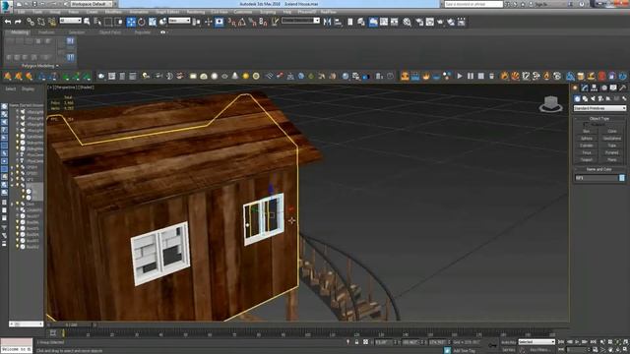Image resolution: width=630 pixels, height=354 pixels.
Task: Open the Render Setup icon
Action: (419, 22)
